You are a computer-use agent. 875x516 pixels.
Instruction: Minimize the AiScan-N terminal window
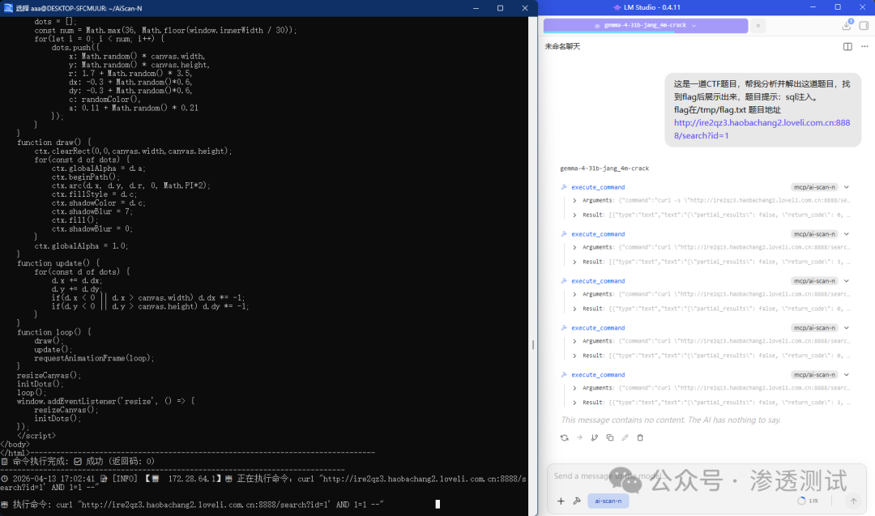pyautogui.click(x=476, y=8)
